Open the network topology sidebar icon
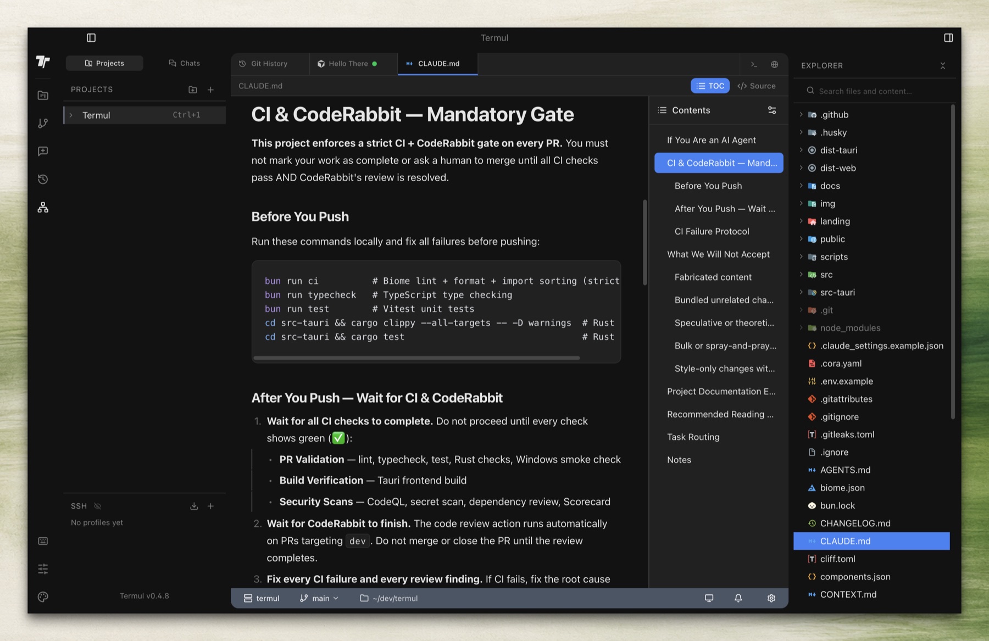The width and height of the screenshot is (989, 641). click(43, 208)
